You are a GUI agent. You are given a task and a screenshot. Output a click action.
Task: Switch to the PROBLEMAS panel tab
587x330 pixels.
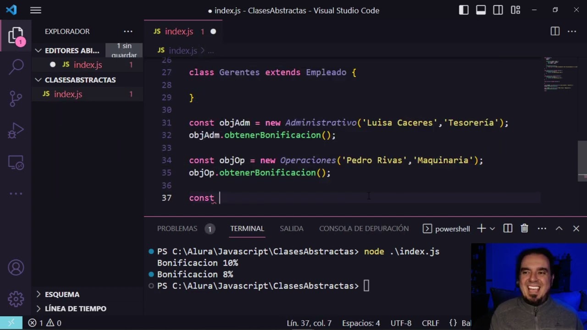(177, 228)
